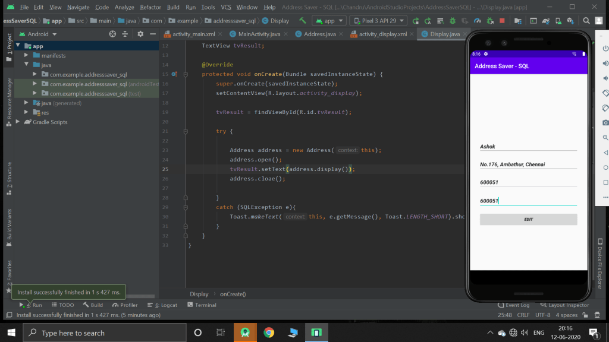This screenshot has width=609, height=342.
Task: Click the Debug app bug icon
Action: [x=452, y=21]
